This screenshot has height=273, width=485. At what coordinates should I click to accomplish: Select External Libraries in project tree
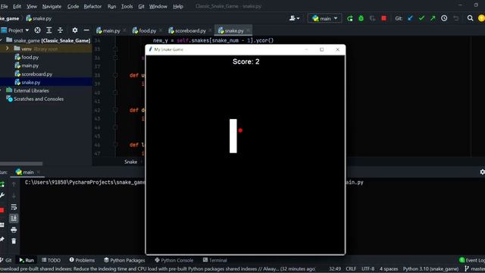point(27,91)
